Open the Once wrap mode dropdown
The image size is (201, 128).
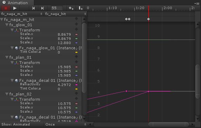[x=65, y=124]
